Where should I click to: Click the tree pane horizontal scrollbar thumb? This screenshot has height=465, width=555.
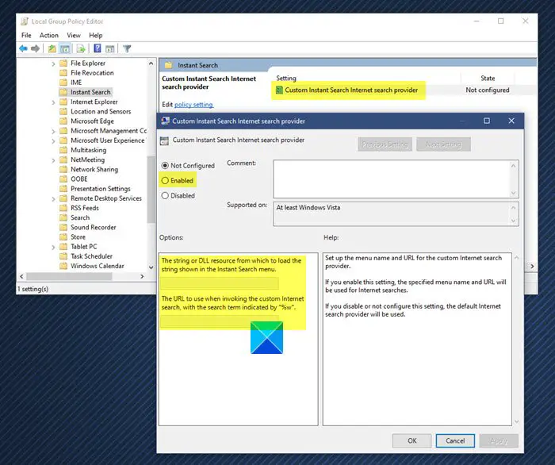point(70,276)
